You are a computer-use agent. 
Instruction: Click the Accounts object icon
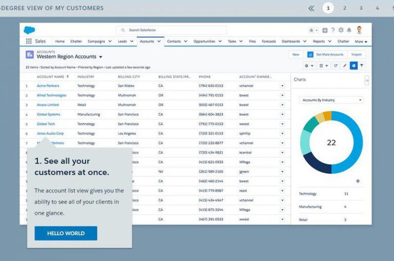click(30, 55)
